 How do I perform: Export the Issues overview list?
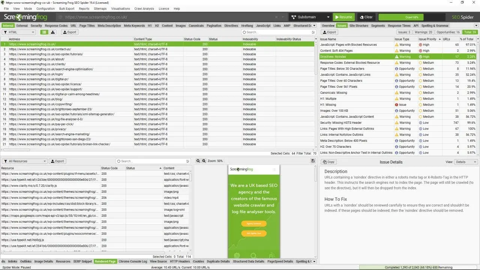pos(329,32)
